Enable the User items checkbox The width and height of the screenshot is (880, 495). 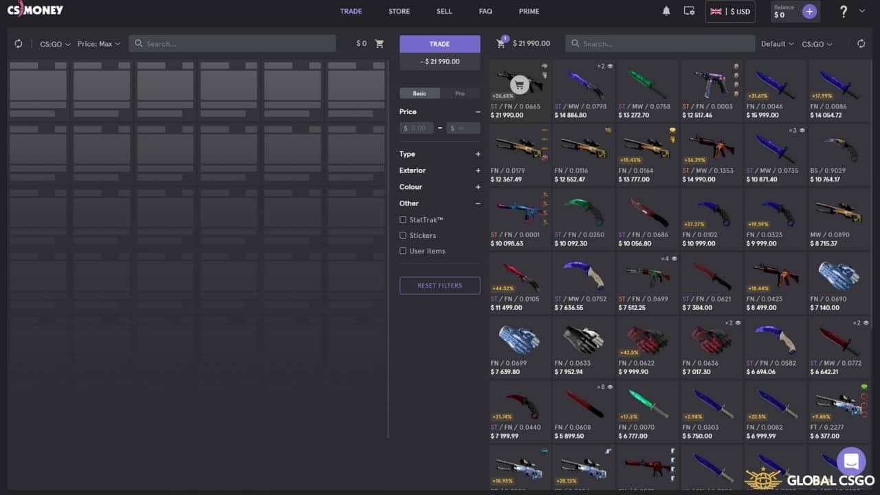pos(403,251)
